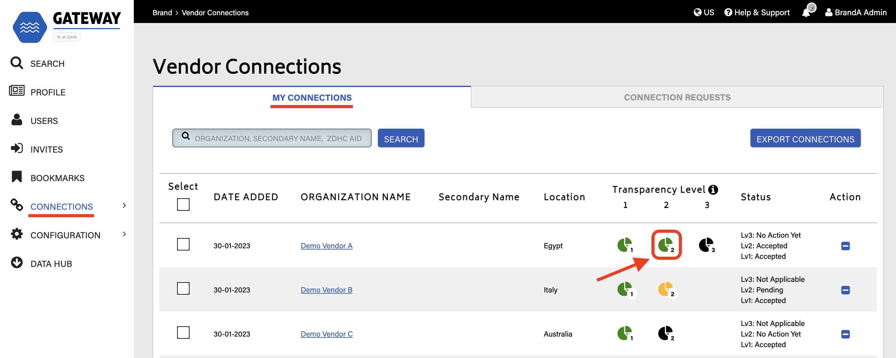This screenshot has height=358, width=896.
Task: Click Demo Vendor A level 2 pie icon
Action: [666, 246]
